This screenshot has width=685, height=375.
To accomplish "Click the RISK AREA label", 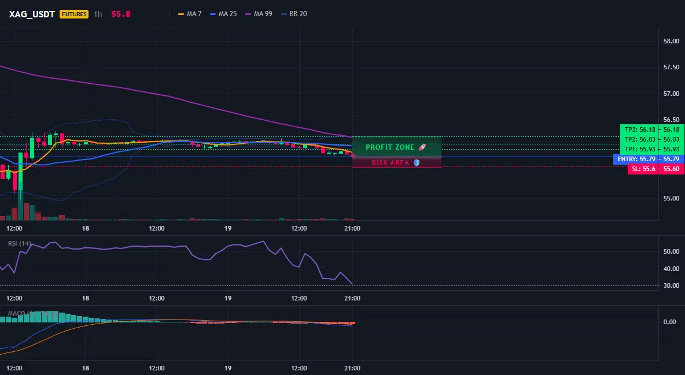I will [390, 162].
